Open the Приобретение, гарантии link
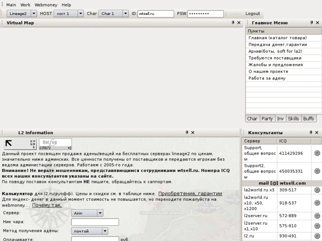 click(x=190, y=194)
